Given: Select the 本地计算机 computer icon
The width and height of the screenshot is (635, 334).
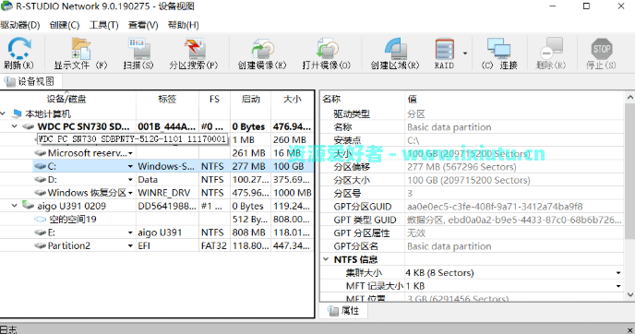Looking at the screenshot, I should pyautogui.click(x=17, y=113).
